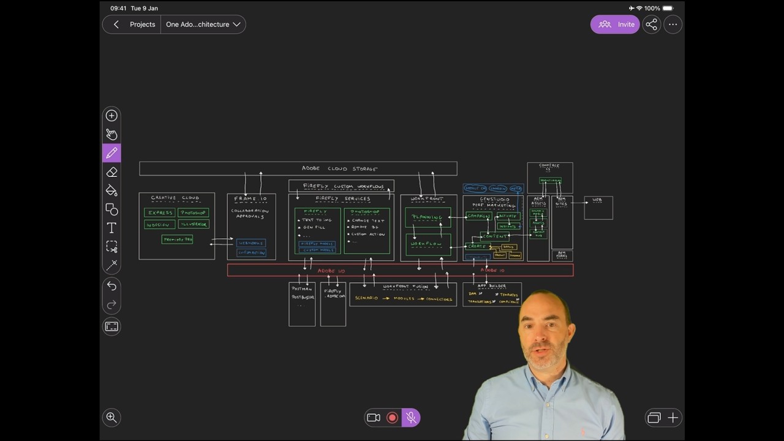Tap the GENSTUDIO heading
The height and width of the screenshot is (441, 784).
(494, 199)
